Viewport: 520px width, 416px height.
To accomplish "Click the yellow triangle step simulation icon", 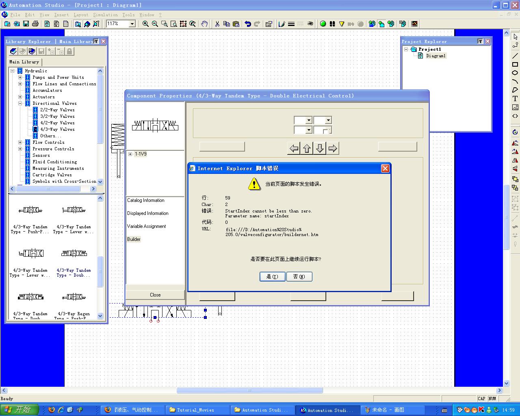I will [x=342, y=24].
